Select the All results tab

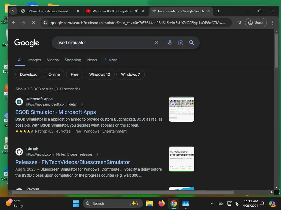coord(20,60)
